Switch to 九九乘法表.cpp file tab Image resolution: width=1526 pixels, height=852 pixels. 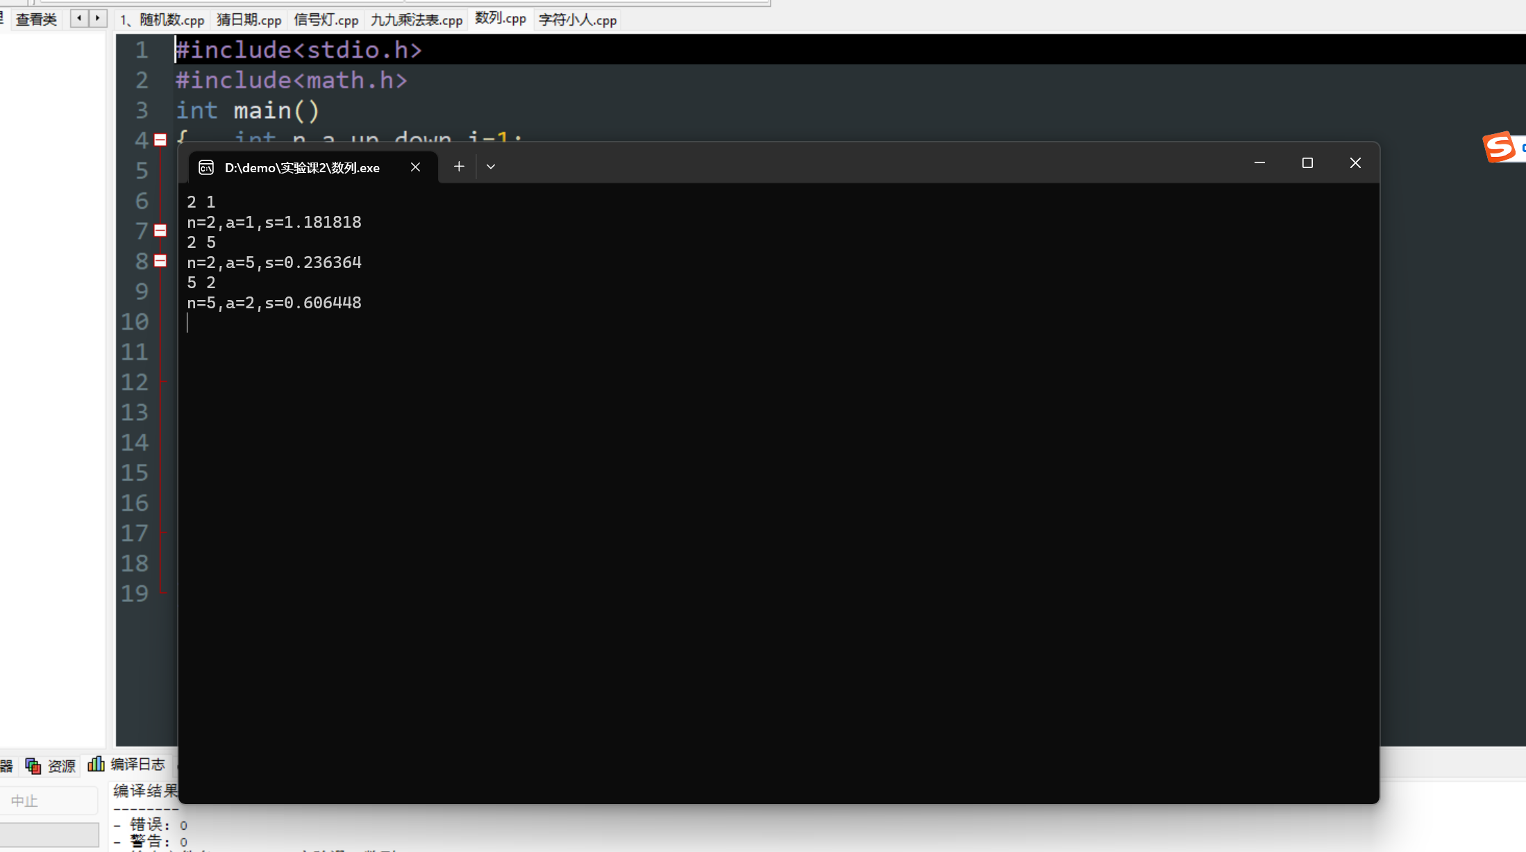pyautogui.click(x=416, y=20)
